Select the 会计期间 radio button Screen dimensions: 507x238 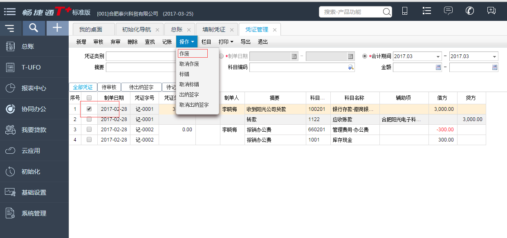click(365, 56)
